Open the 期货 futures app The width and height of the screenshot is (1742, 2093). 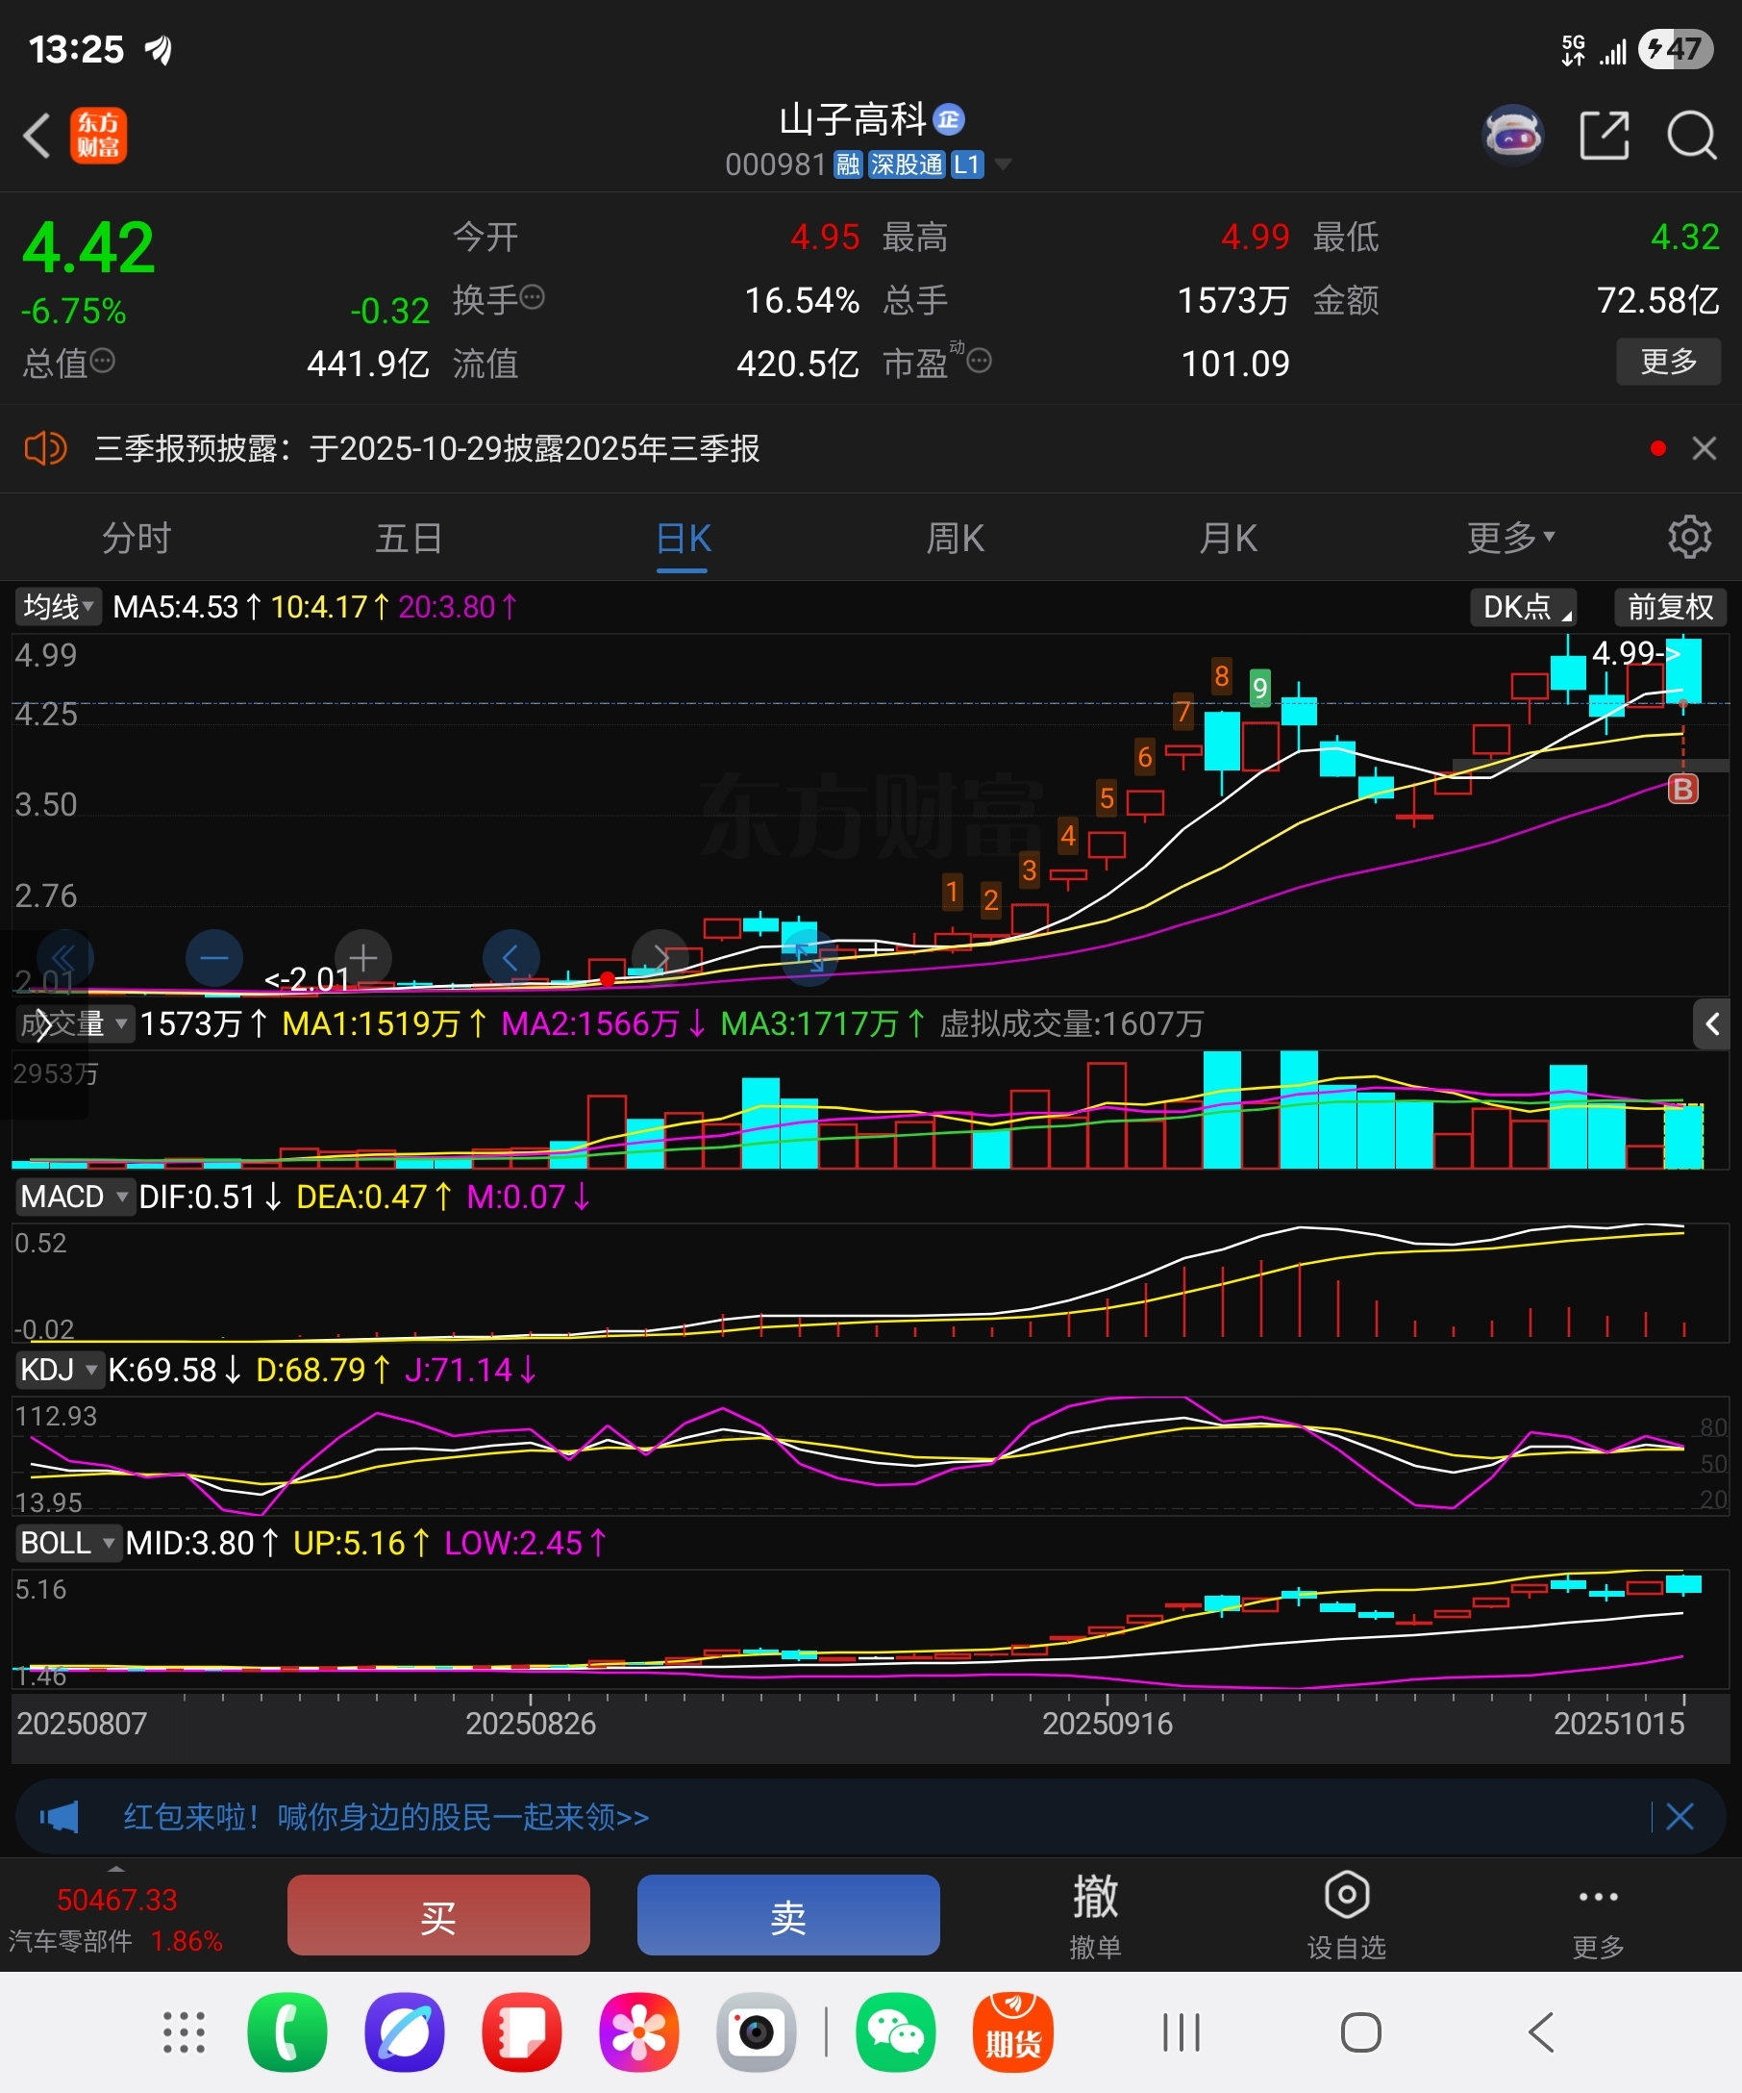tap(1013, 2031)
